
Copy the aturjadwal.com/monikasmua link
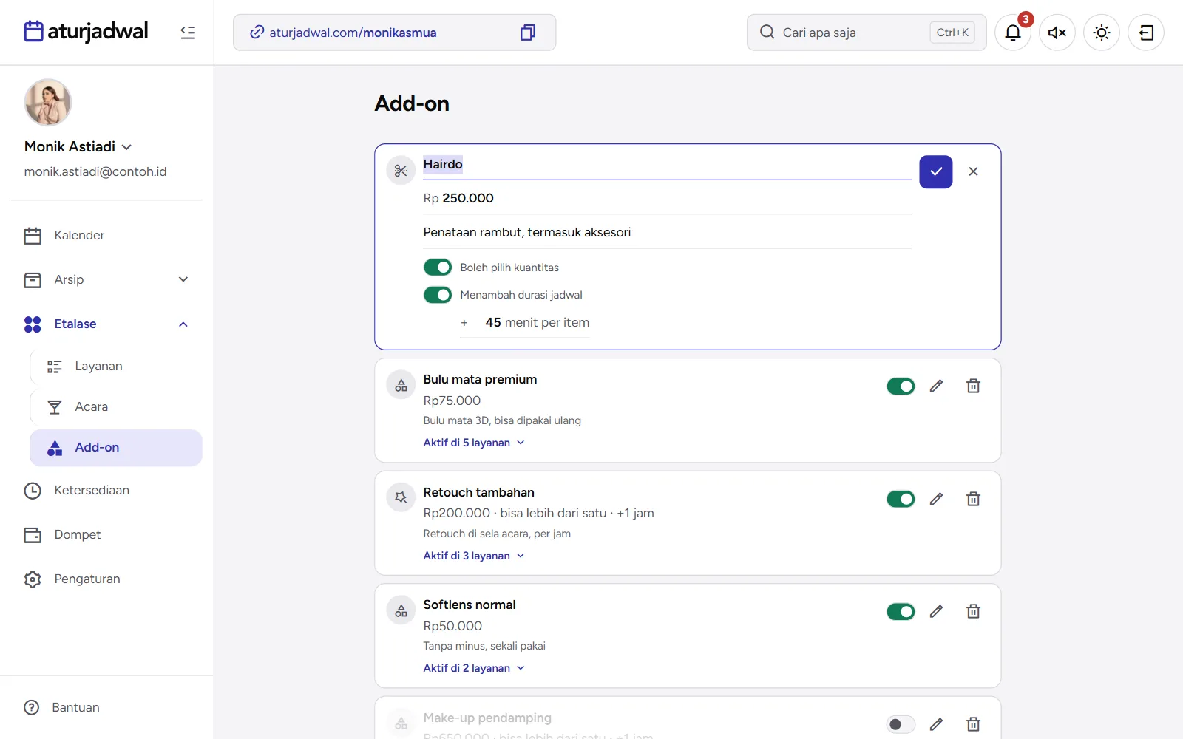tap(527, 33)
